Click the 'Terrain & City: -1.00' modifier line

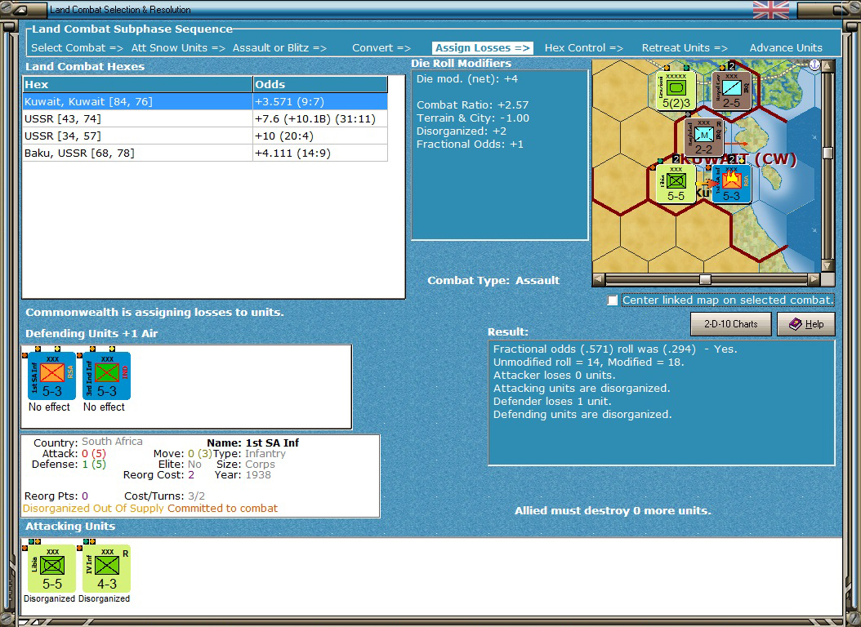tap(473, 118)
